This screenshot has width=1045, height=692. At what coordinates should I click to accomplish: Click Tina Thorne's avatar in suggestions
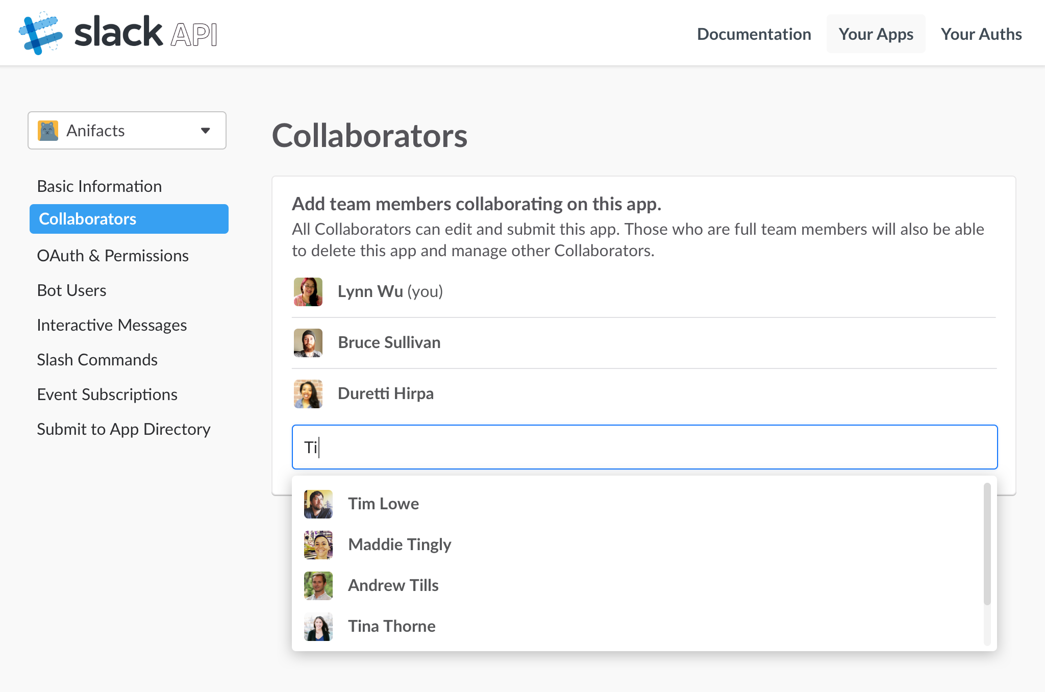[318, 626]
